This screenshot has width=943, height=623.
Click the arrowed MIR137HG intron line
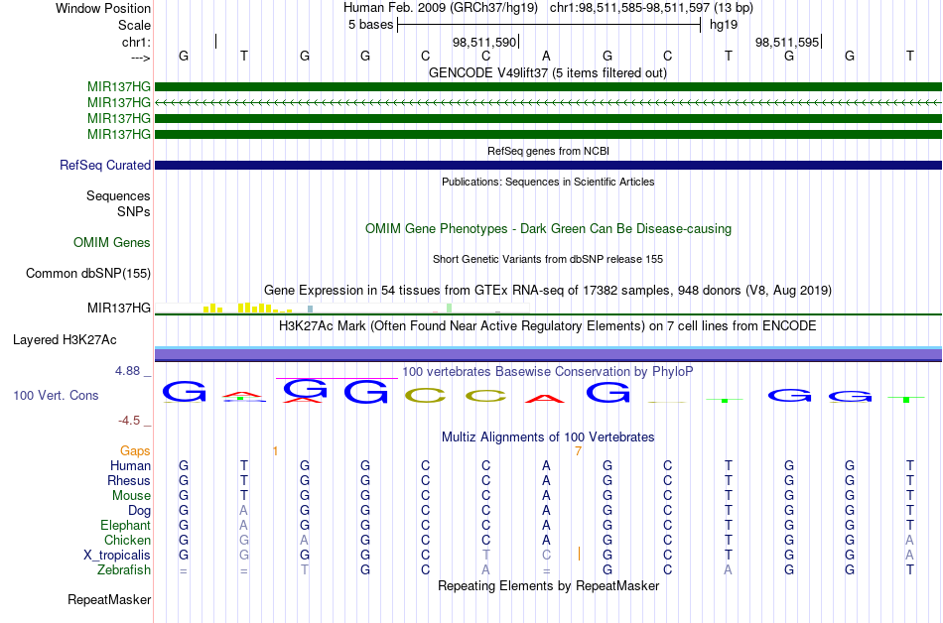pos(548,103)
